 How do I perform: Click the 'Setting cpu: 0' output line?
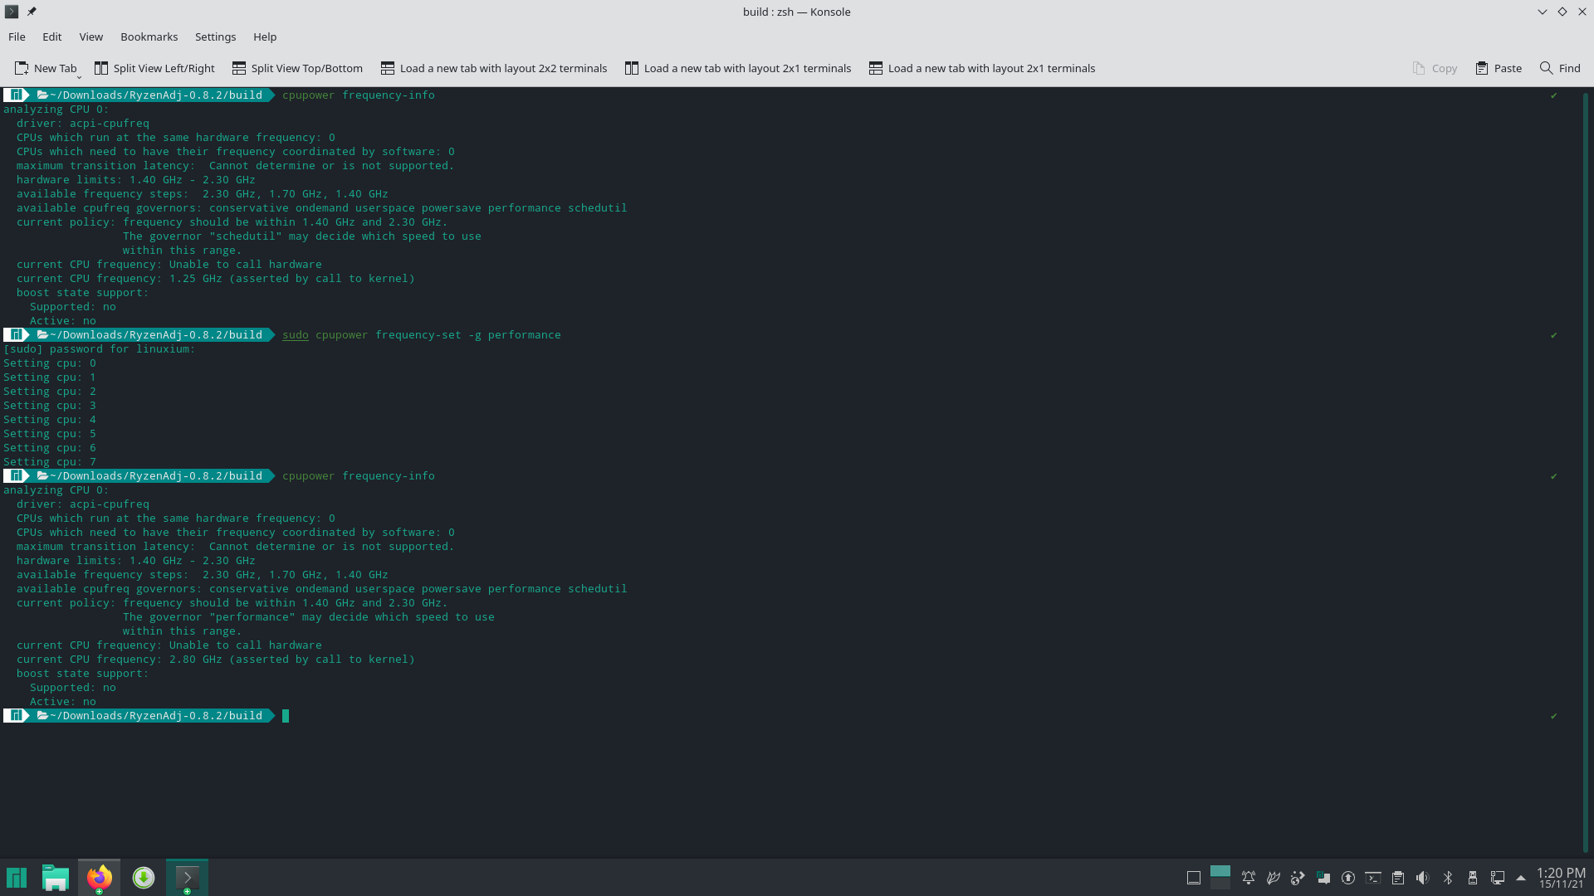pyautogui.click(x=50, y=363)
